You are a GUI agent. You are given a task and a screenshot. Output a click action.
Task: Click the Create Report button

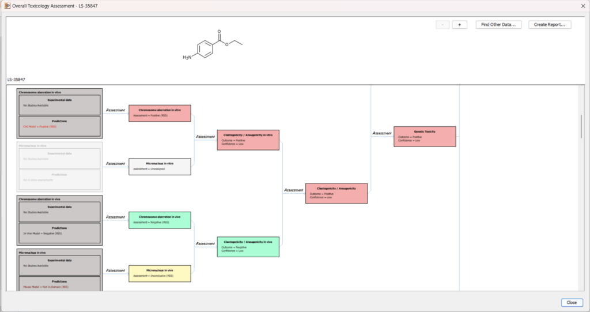tap(550, 25)
